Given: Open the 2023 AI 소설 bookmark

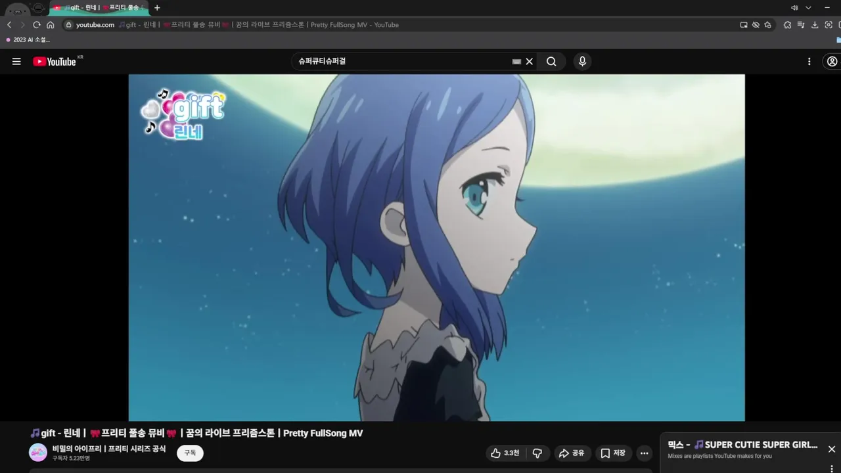Looking at the screenshot, I should [x=28, y=40].
